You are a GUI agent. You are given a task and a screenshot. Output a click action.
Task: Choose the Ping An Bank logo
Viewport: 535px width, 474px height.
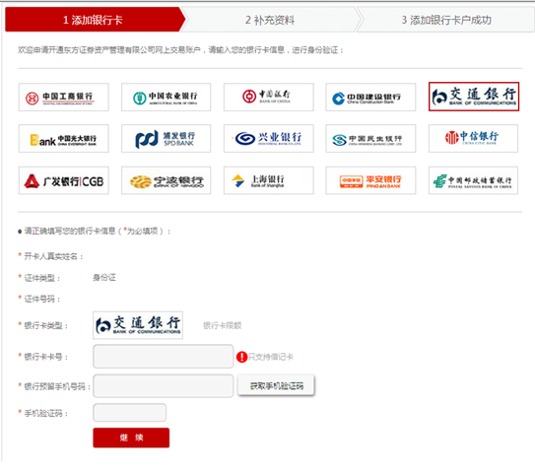pyautogui.click(x=370, y=180)
